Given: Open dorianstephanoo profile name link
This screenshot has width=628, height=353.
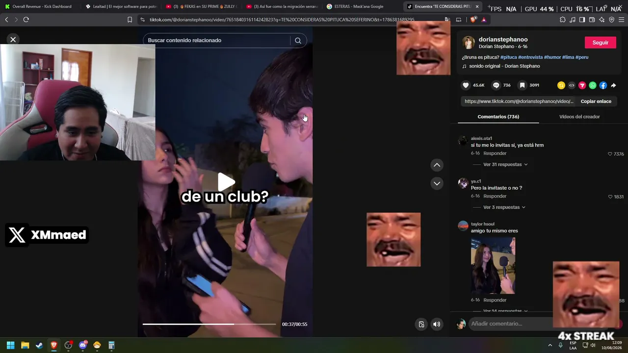Looking at the screenshot, I should pyautogui.click(x=503, y=39).
